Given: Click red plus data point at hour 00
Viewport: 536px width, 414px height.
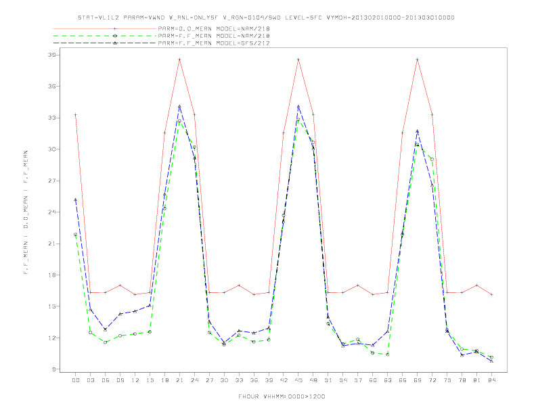Looking at the screenshot, I should pos(76,115).
